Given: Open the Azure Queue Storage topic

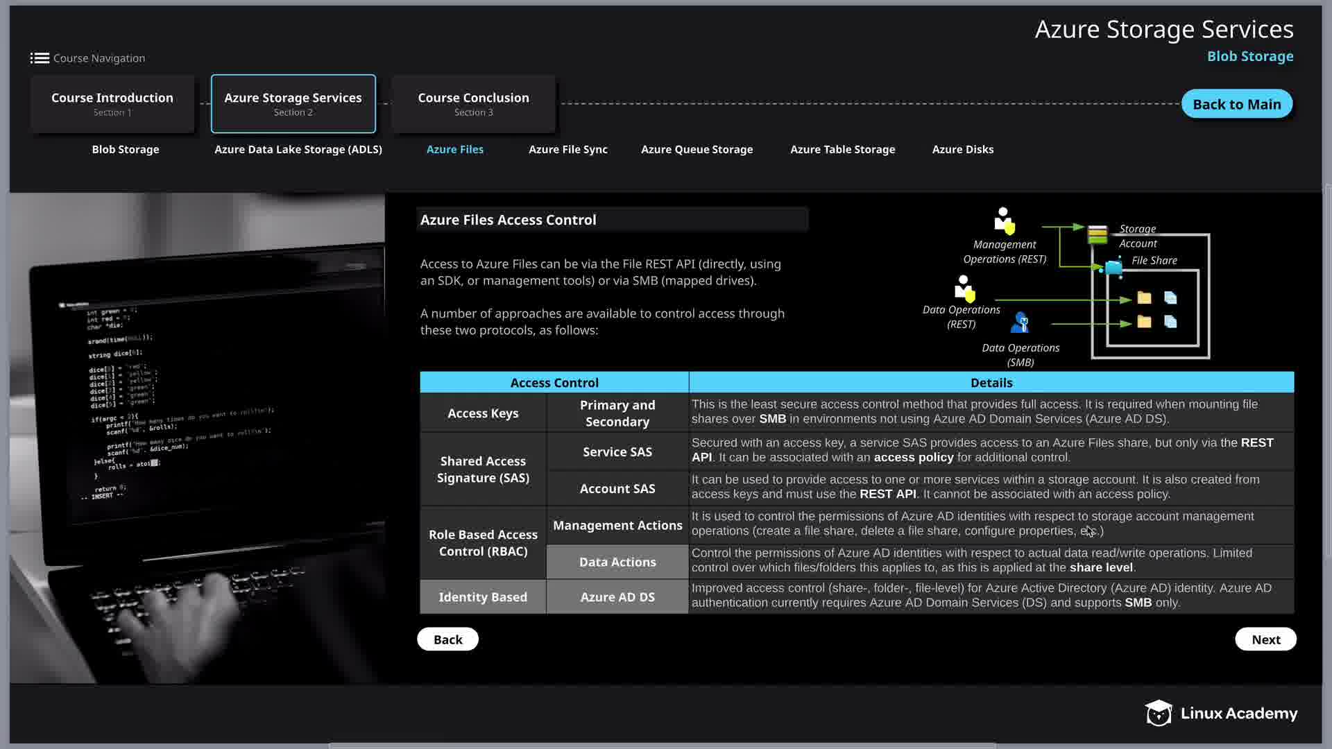Looking at the screenshot, I should pos(697,149).
